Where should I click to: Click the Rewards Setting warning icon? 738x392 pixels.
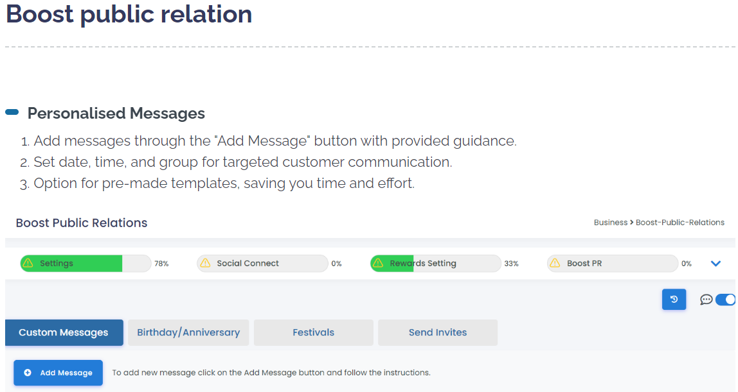[x=378, y=263]
